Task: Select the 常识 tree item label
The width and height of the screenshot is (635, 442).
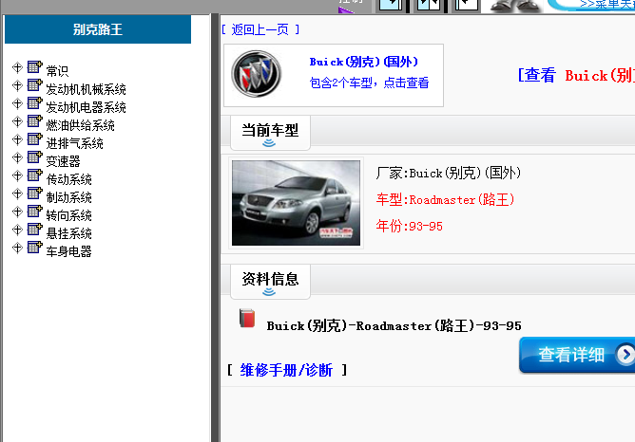Action: pos(57,71)
